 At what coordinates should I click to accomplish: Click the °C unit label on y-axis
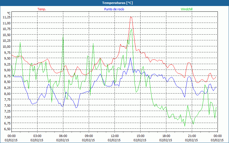[x=9, y=13]
